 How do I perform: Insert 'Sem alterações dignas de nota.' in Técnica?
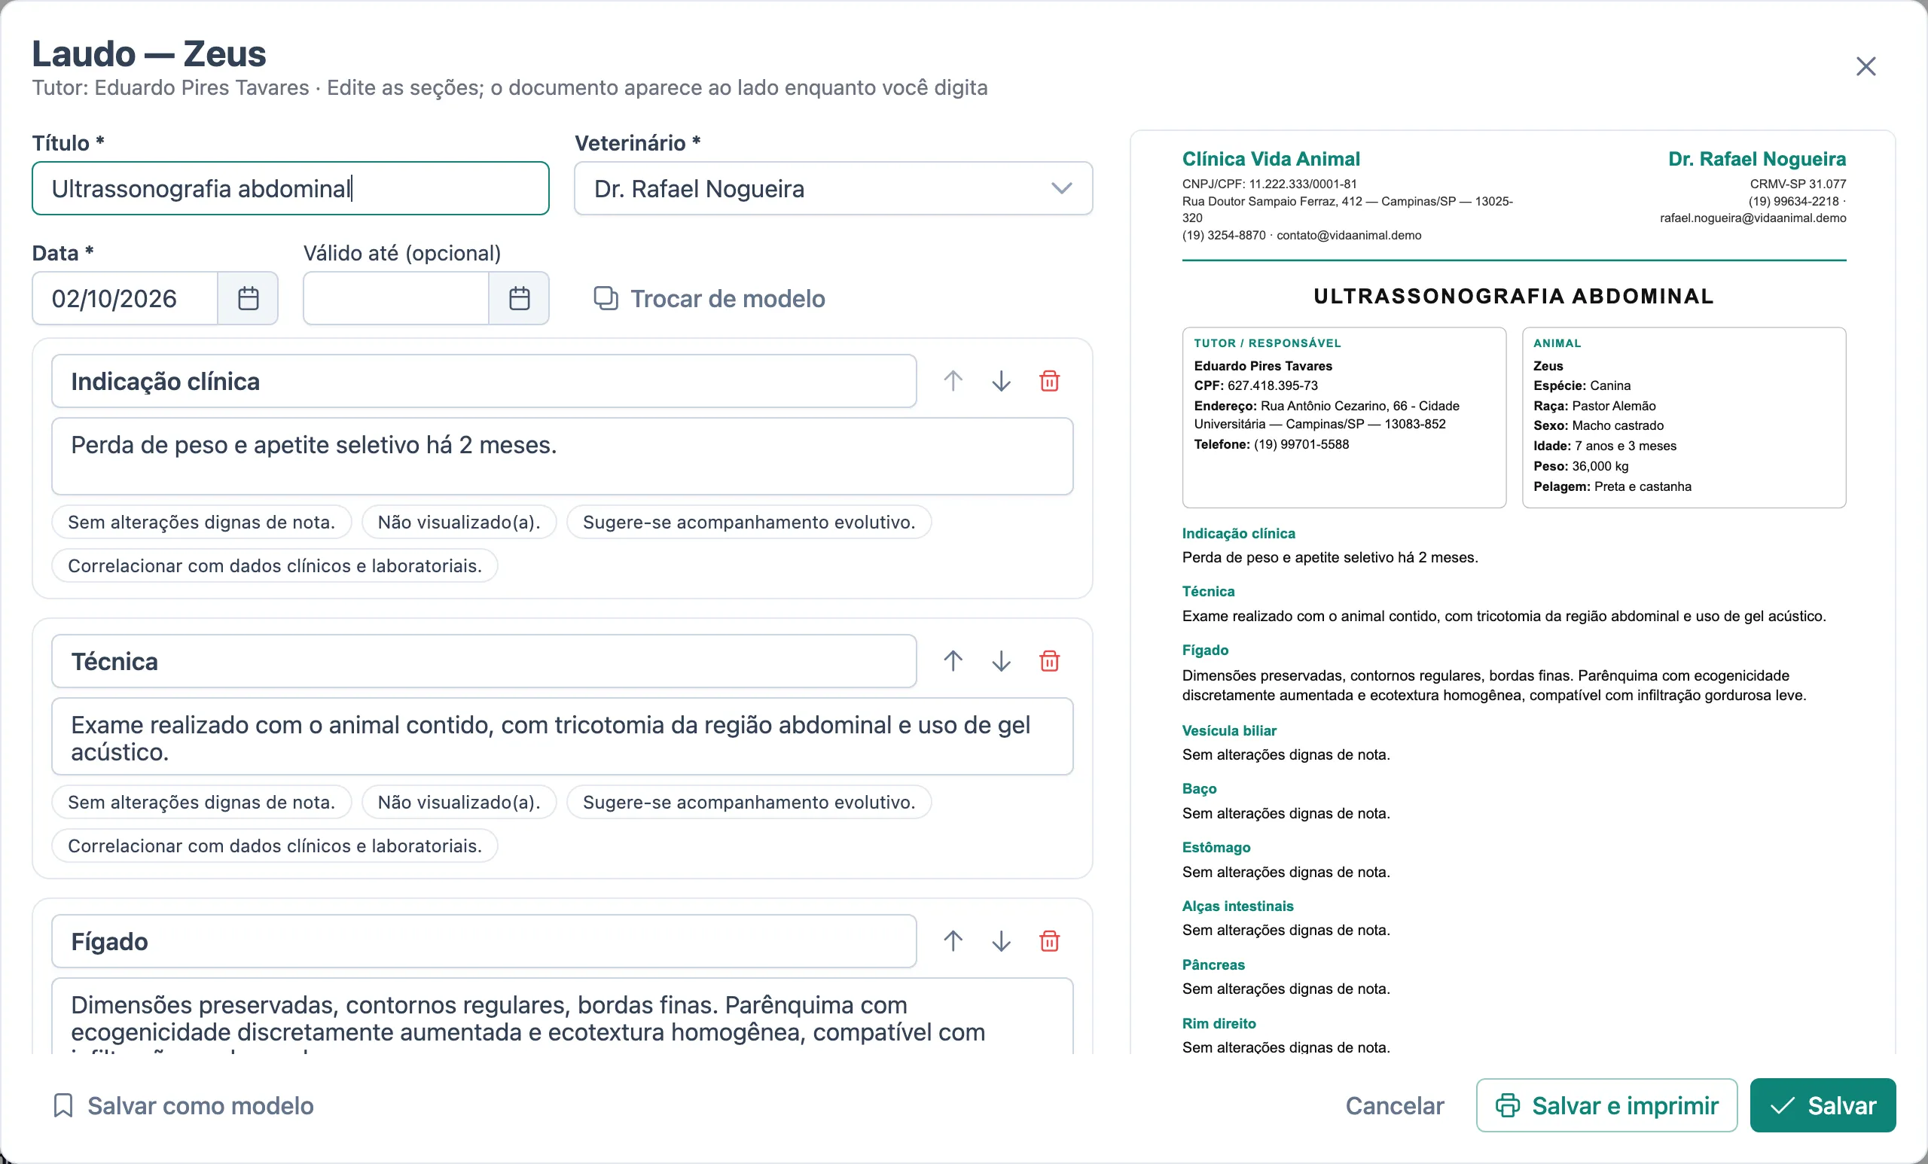click(x=201, y=802)
